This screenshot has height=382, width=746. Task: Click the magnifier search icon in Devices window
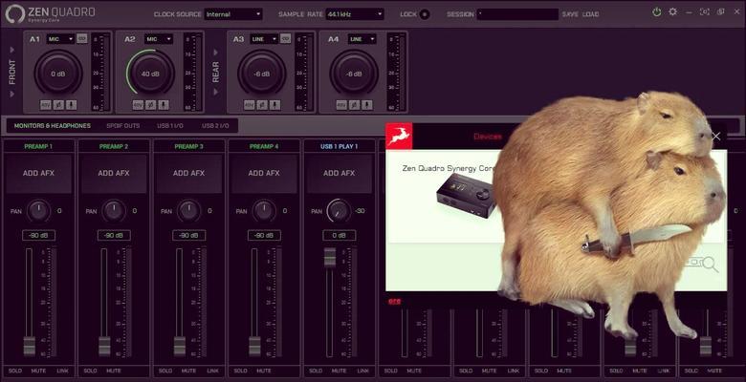[709, 264]
